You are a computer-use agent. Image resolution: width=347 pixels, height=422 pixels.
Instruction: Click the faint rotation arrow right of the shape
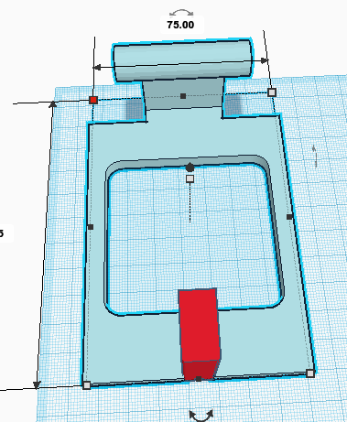click(315, 157)
